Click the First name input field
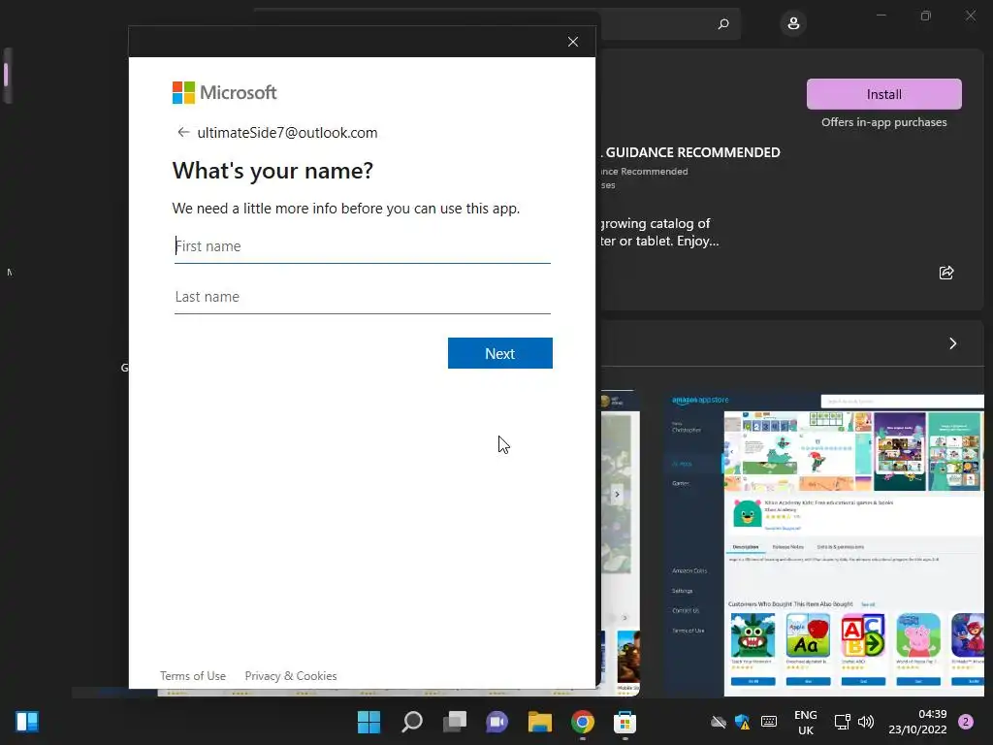 (363, 246)
